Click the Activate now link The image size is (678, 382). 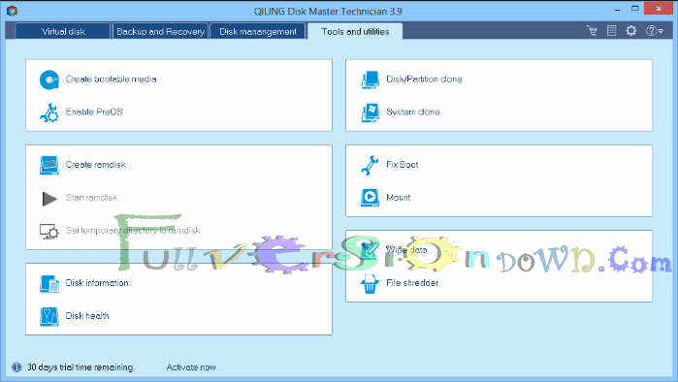(x=191, y=367)
